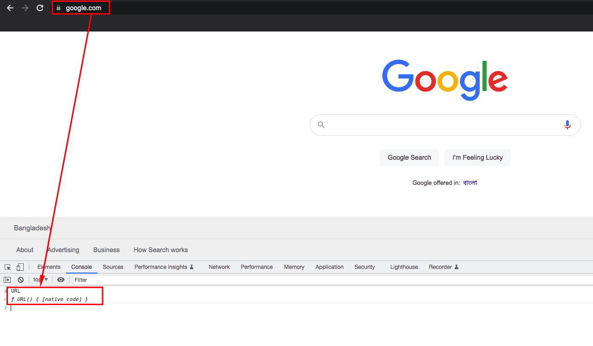The image size is (593, 346).
Task: Switch to the Elements tab
Action: [49, 267]
